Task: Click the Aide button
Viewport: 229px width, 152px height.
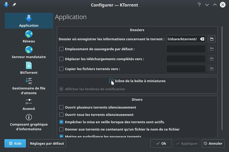Action: tap(15, 143)
